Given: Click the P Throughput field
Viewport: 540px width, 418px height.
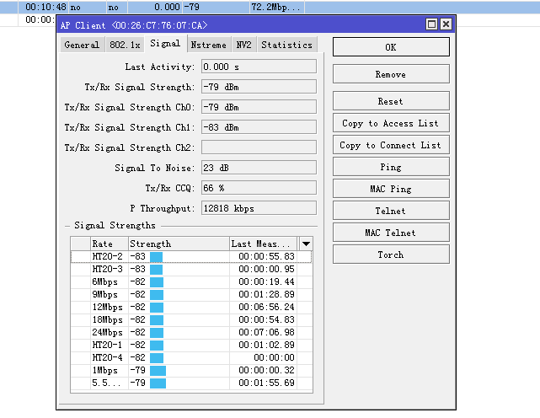Looking at the screenshot, I should point(259,208).
